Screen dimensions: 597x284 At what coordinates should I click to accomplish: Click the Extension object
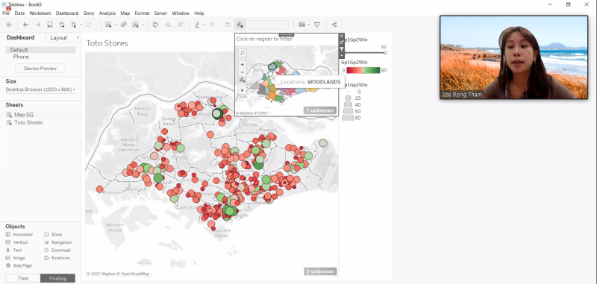click(57, 258)
